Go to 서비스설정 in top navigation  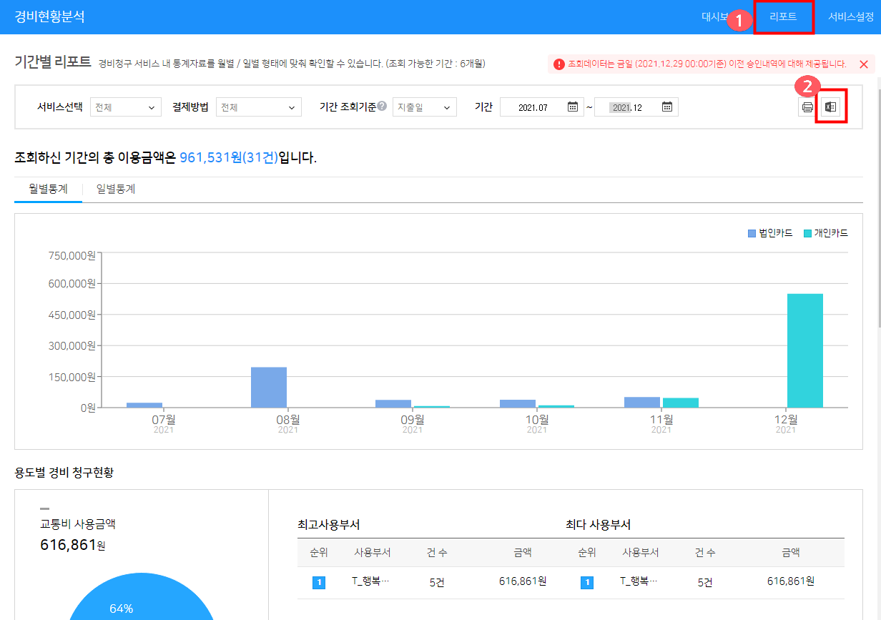(x=850, y=17)
